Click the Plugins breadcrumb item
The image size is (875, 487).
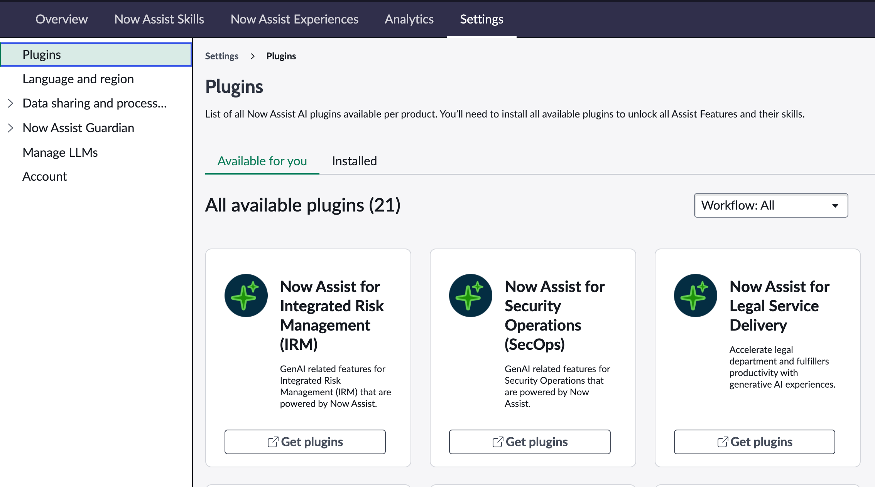(281, 56)
